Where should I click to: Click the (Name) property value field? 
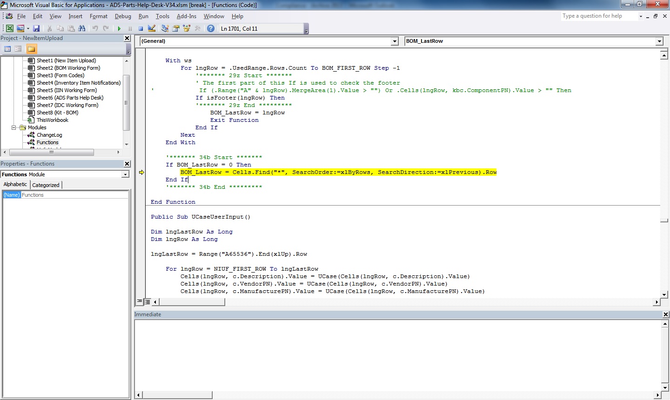74,195
